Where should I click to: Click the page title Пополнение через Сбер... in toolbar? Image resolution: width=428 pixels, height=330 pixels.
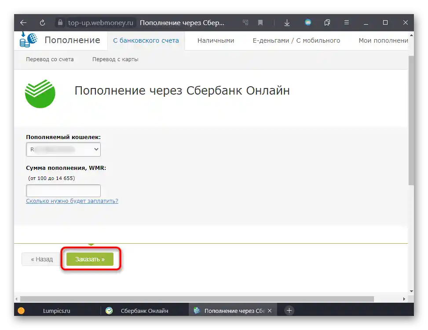pos(182,22)
